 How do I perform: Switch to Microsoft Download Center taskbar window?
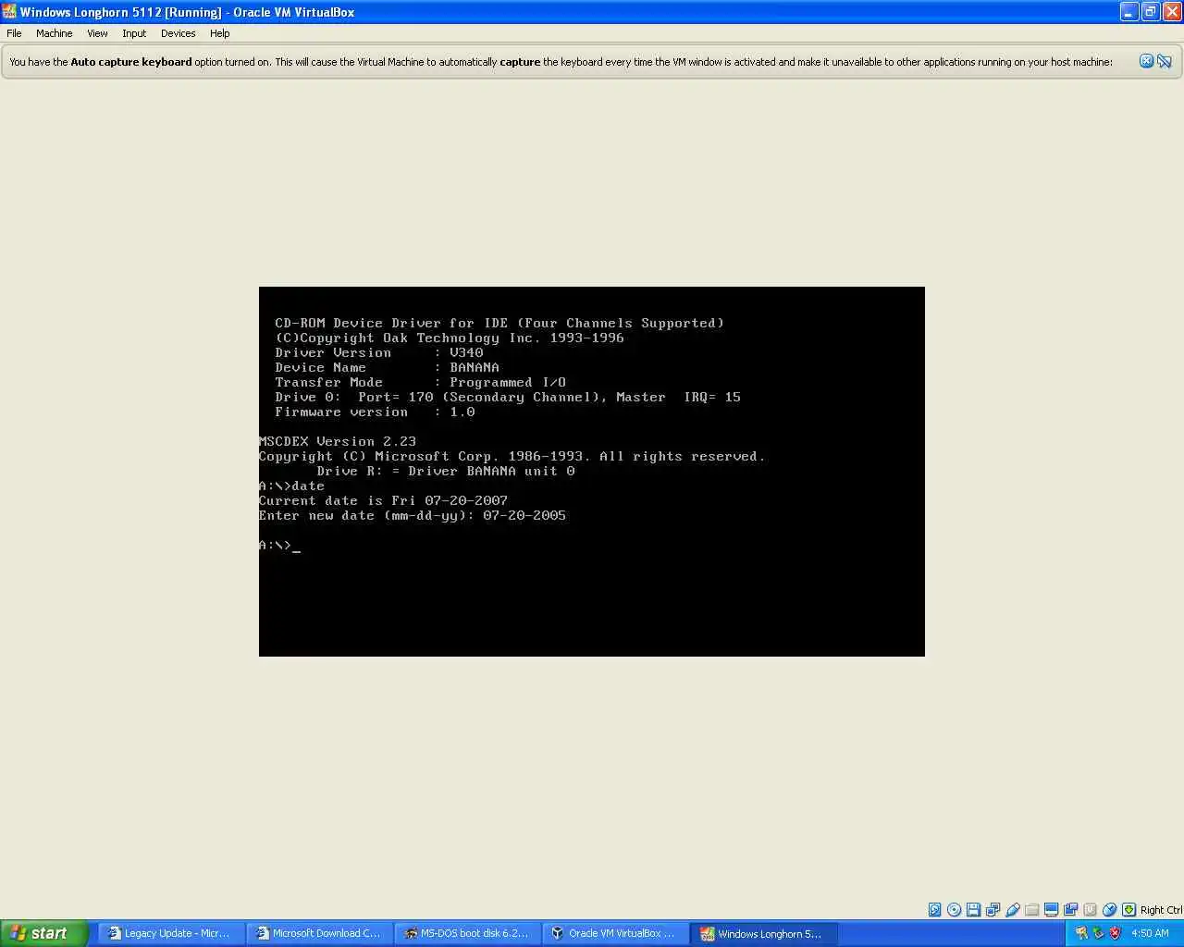click(320, 933)
